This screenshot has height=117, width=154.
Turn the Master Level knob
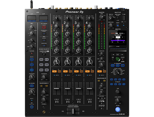point(102,17)
